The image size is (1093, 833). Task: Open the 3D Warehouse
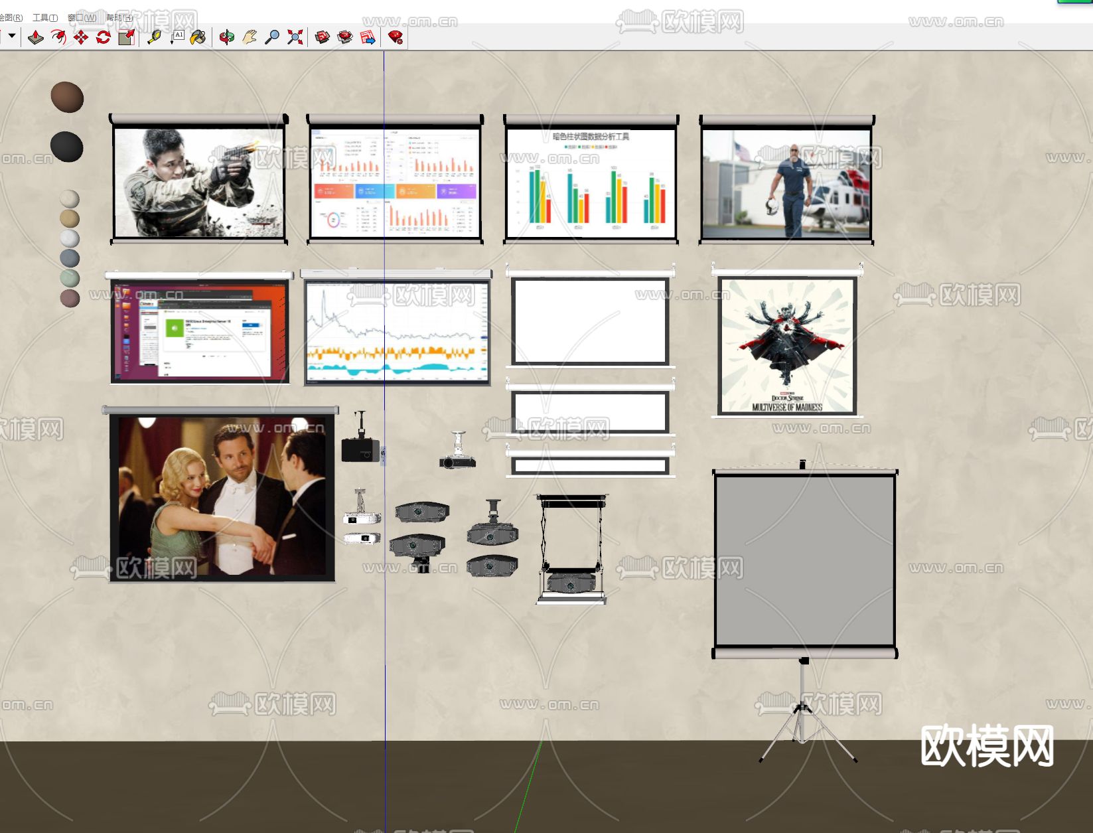coord(323,37)
